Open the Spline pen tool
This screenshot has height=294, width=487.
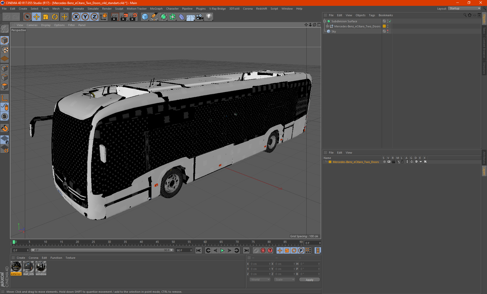pyautogui.click(x=154, y=17)
